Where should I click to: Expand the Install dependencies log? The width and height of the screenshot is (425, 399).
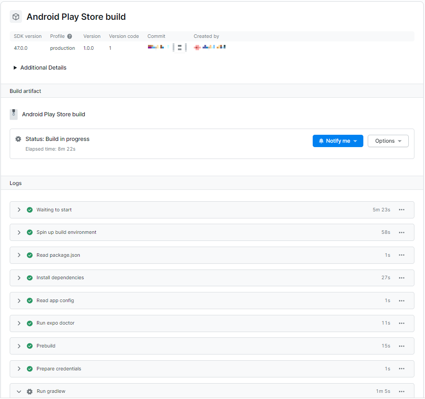coord(19,278)
